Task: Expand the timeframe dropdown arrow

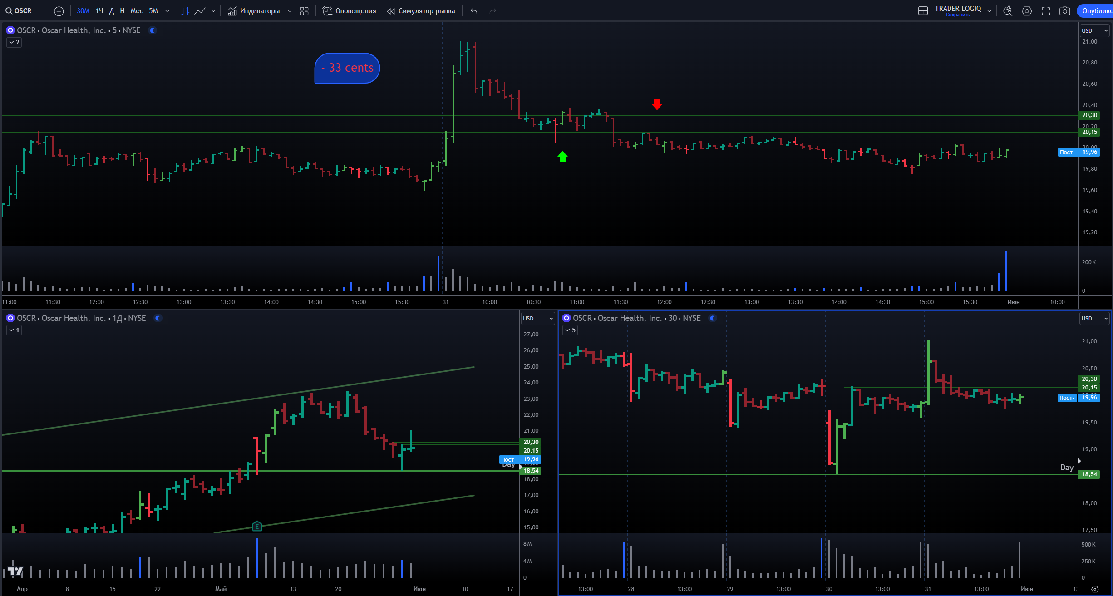Action: [167, 11]
